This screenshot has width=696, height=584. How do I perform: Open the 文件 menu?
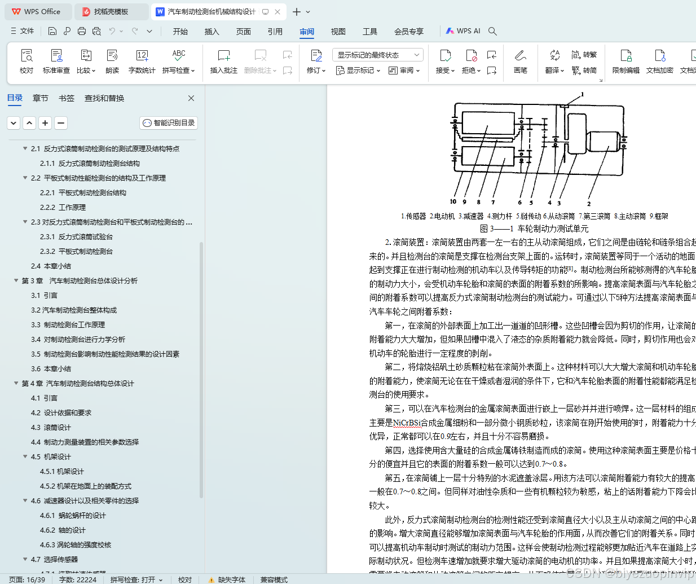[23, 31]
